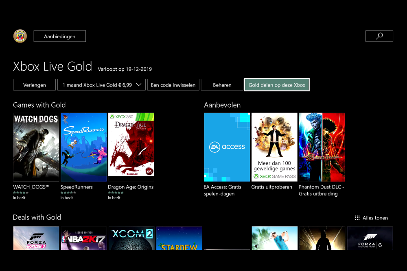Click the Dragon Age: Origins title text
The height and width of the screenshot is (271, 407).
131,187
